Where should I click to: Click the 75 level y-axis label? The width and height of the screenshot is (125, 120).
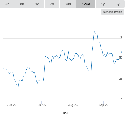[121, 37]
